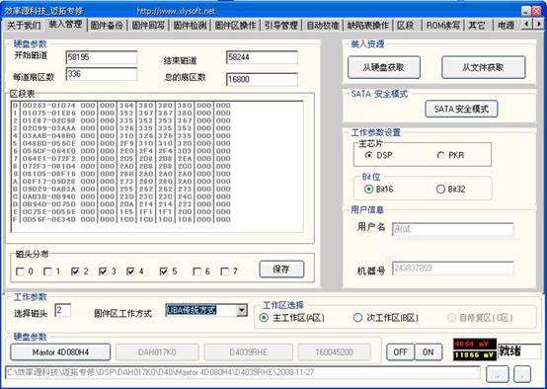Uncheck head 3 checkbox

click(x=103, y=272)
